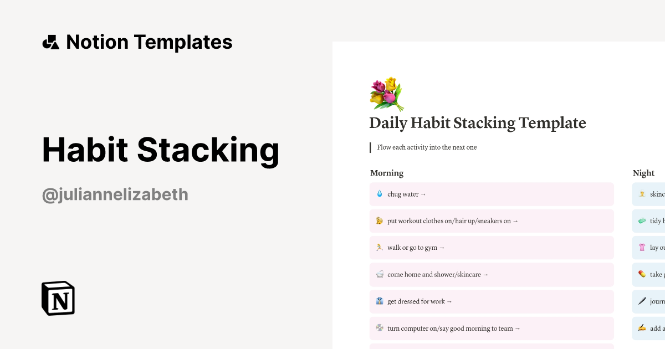The height and width of the screenshot is (349, 665).
Task: Click the flower bouquet page icon
Action: pyautogui.click(x=386, y=94)
